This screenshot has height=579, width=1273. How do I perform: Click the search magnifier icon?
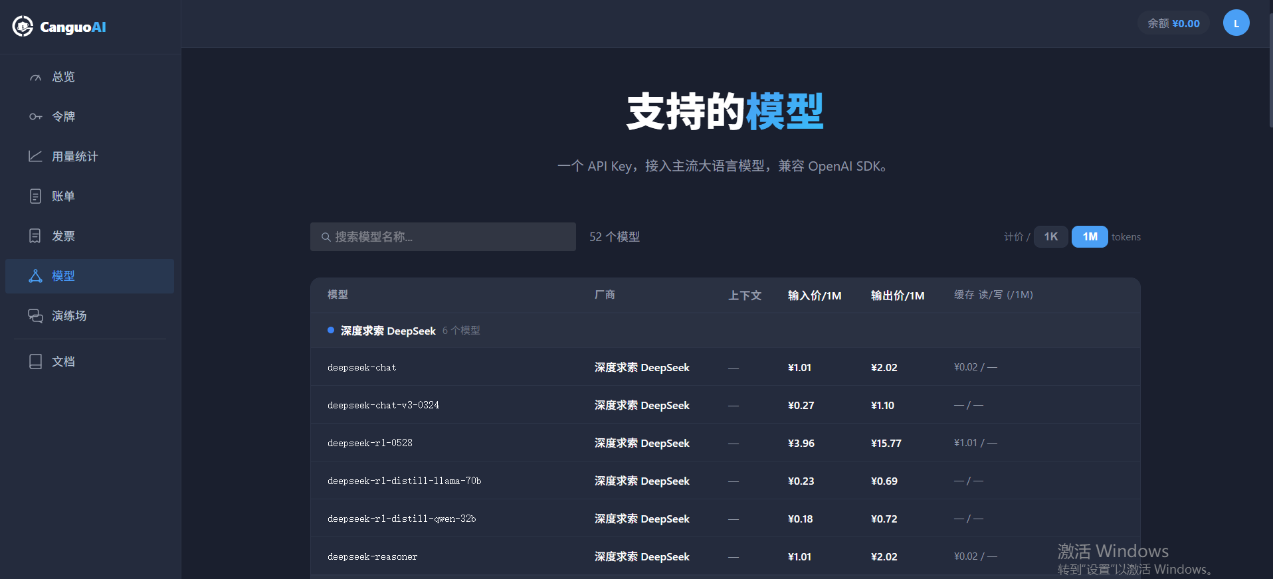click(326, 237)
